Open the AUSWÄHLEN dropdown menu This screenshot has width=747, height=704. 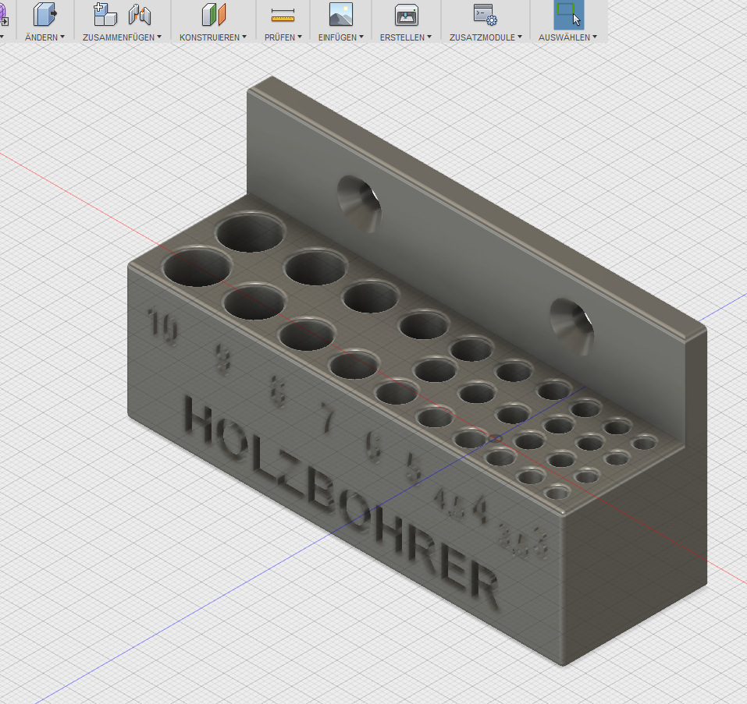[568, 37]
